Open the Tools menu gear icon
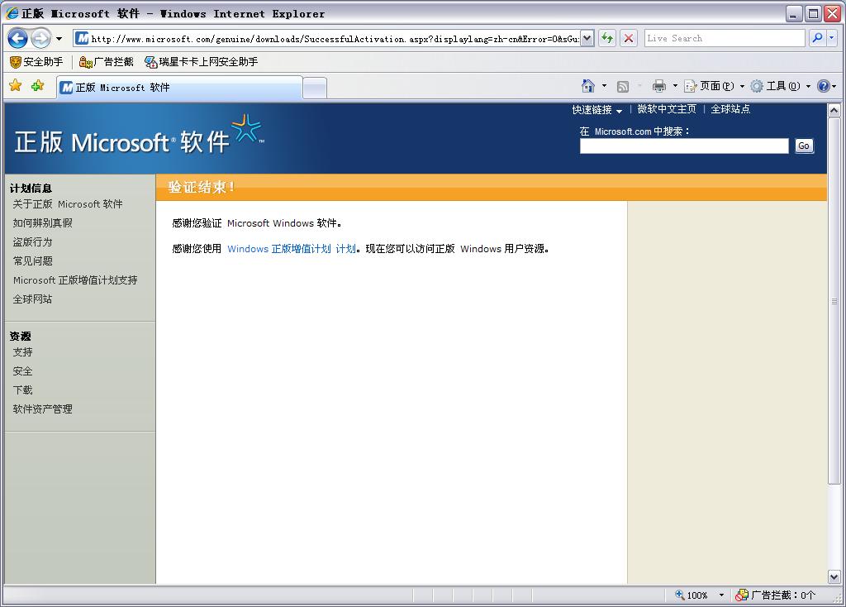This screenshot has height=607, width=846. [757, 86]
